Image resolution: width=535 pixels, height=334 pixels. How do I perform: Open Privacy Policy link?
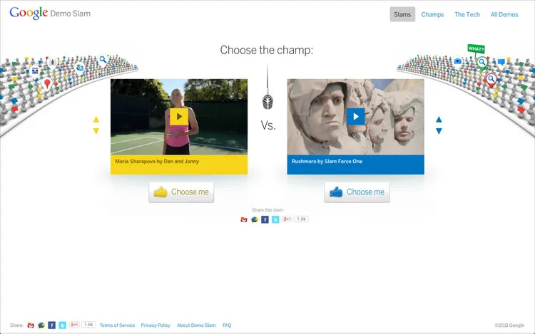[156, 325]
